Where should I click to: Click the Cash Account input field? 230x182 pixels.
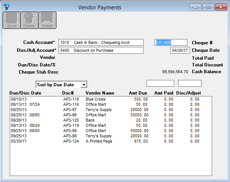coord(101,42)
